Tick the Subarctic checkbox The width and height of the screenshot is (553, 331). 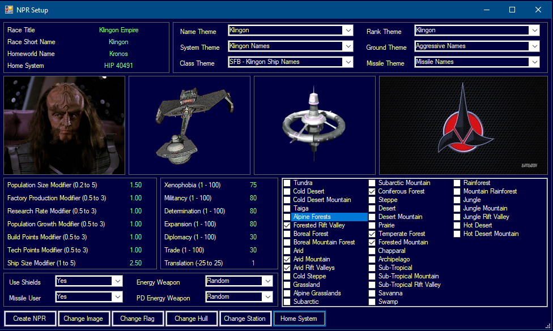[x=287, y=302]
